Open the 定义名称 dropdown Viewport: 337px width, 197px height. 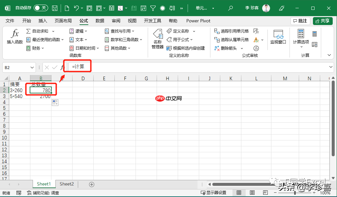[x=194, y=31]
